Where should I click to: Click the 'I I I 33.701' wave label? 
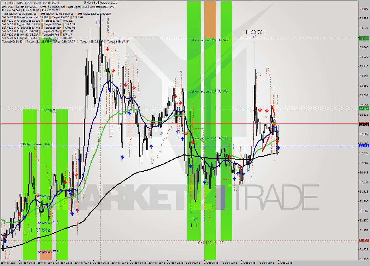coord(254,32)
